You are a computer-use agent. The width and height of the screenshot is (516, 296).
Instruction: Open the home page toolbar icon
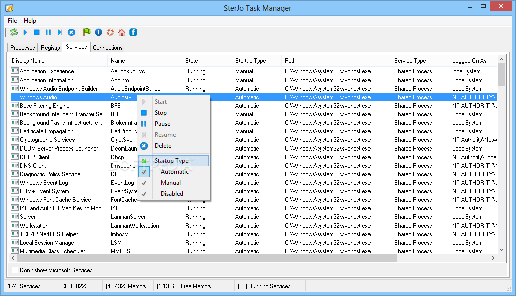122,32
